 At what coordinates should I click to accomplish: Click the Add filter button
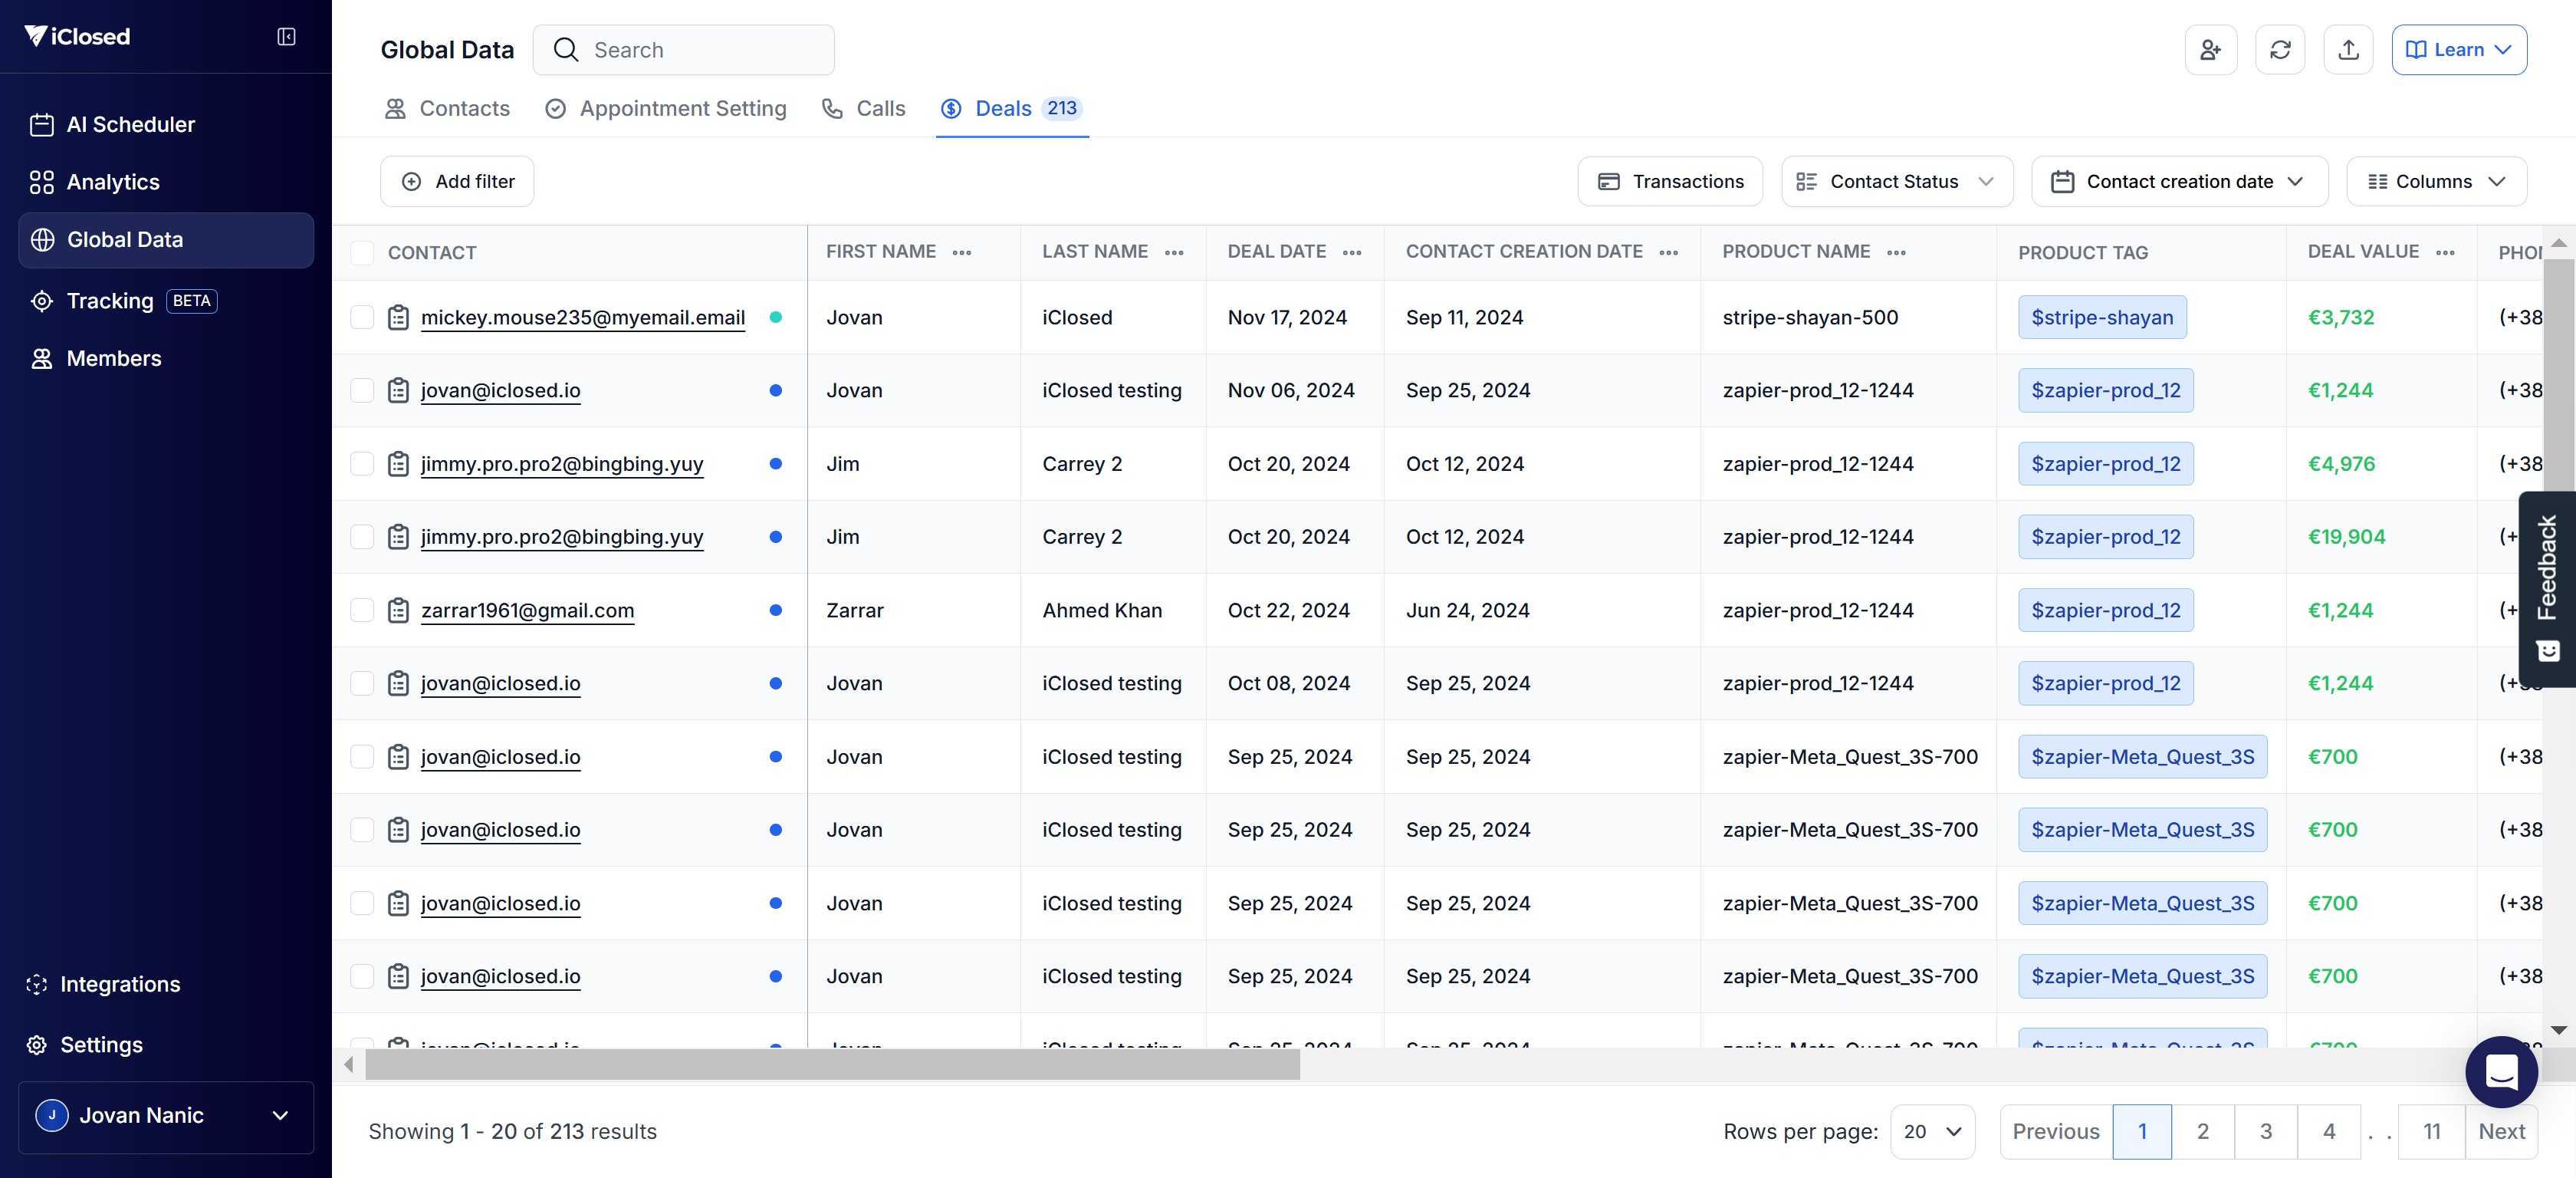click(x=457, y=182)
